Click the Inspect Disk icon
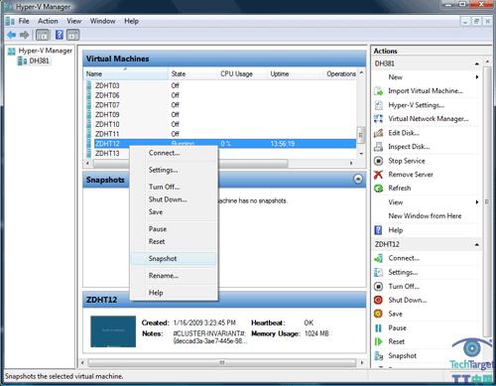 point(378,147)
